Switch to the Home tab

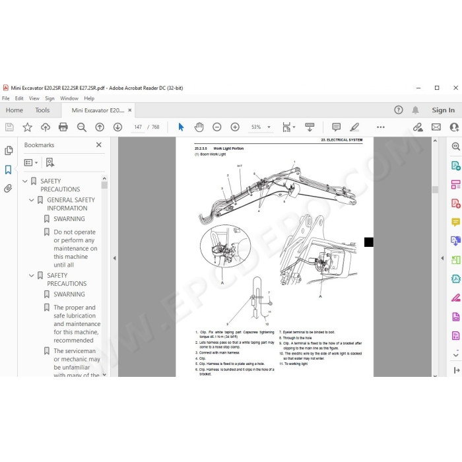point(14,110)
